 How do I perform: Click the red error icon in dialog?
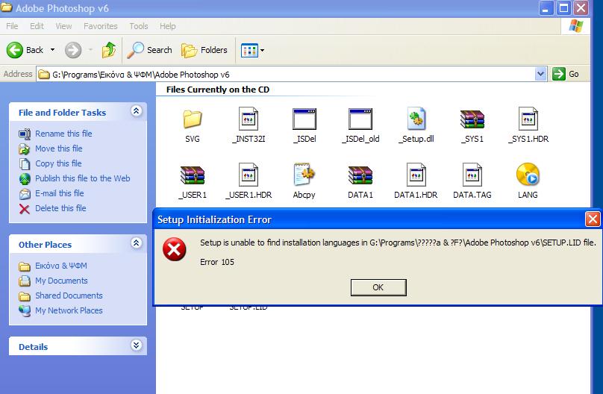click(174, 249)
